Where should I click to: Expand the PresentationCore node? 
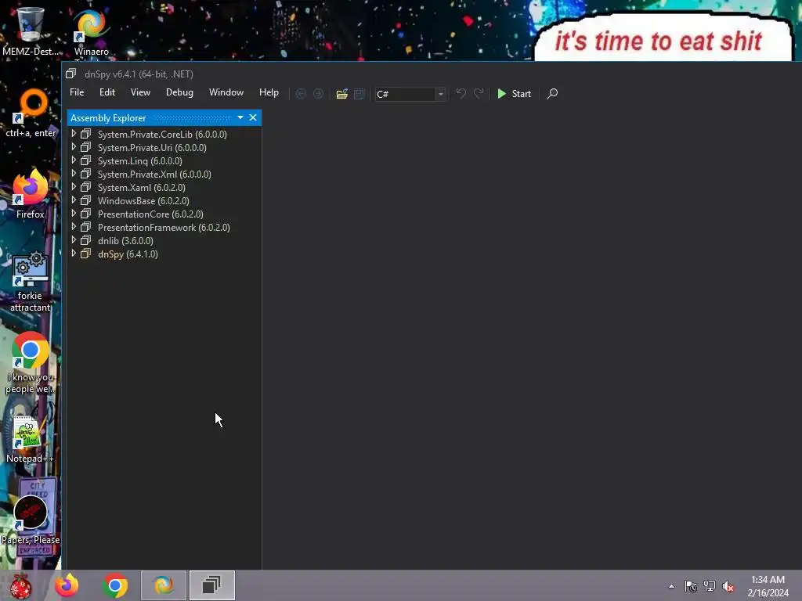[74, 213]
